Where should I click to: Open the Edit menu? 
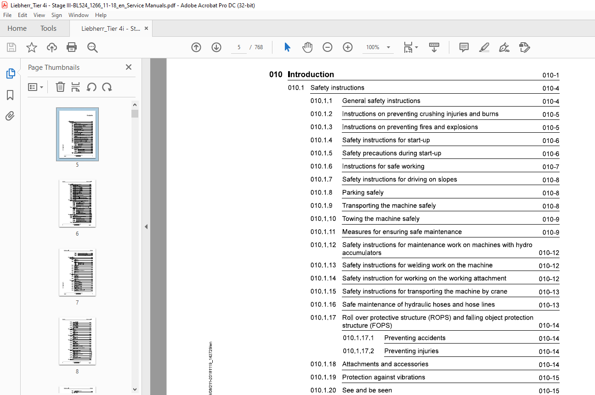pyautogui.click(x=23, y=15)
